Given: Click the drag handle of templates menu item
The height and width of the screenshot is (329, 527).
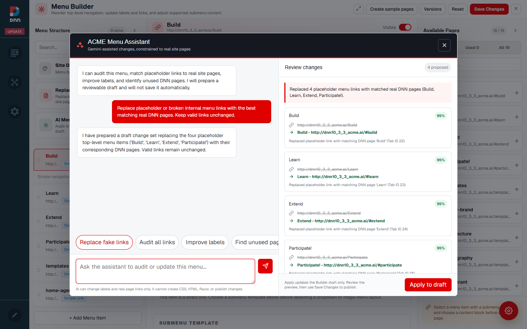Looking at the screenshot, I should point(38,270).
